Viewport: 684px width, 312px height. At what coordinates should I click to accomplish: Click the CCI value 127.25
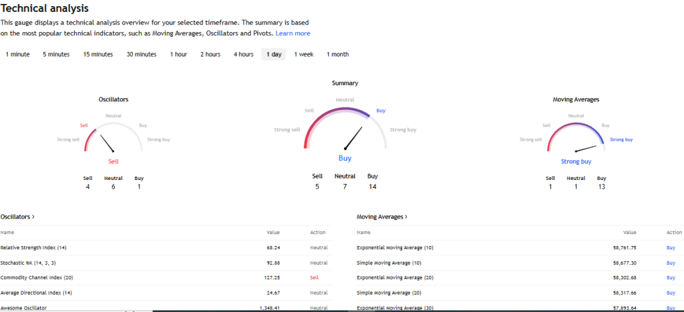click(x=272, y=277)
